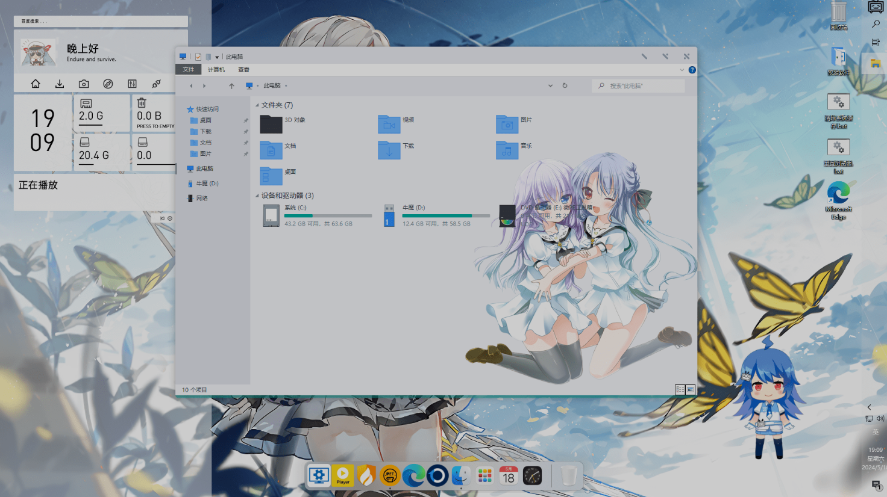The image size is (887, 497).
Task: Open Explorer help question mark icon
Action: point(692,70)
